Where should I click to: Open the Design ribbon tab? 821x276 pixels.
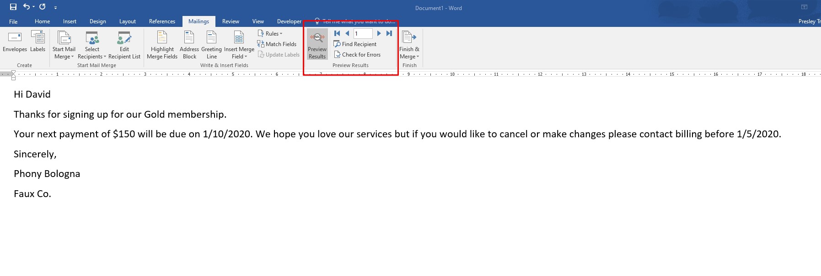[x=98, y=21]
